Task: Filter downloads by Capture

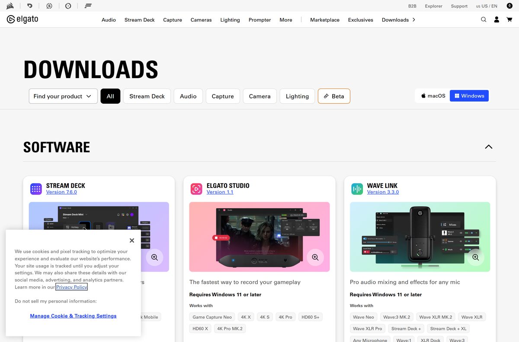Action: click(x=223, y=96)
